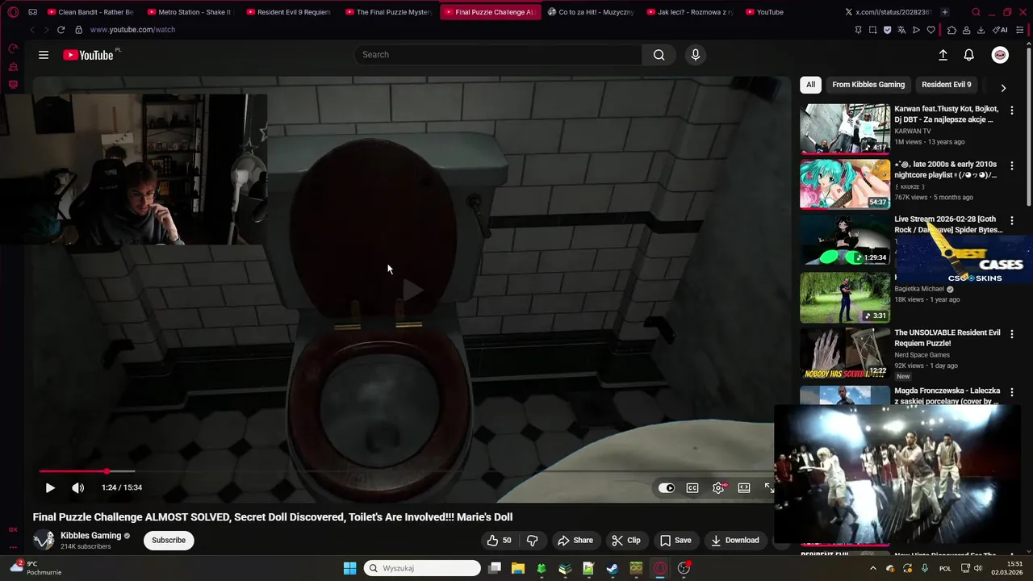
Task: Play the video
Action: pyautogui.click(x=50, y=487)
